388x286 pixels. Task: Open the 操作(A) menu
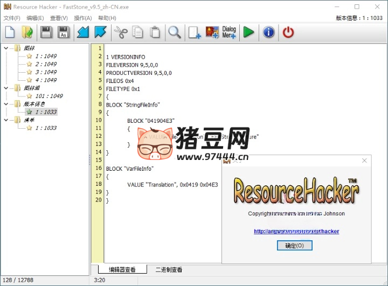83,18
